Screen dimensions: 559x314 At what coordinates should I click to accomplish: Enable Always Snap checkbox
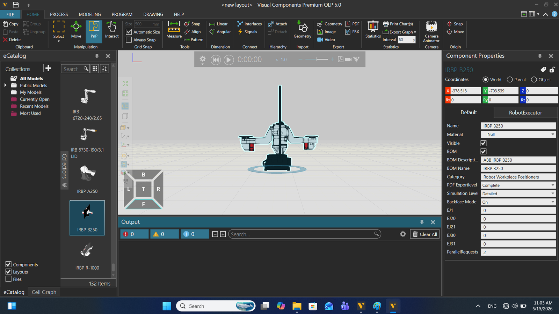[x=129, y=40]
